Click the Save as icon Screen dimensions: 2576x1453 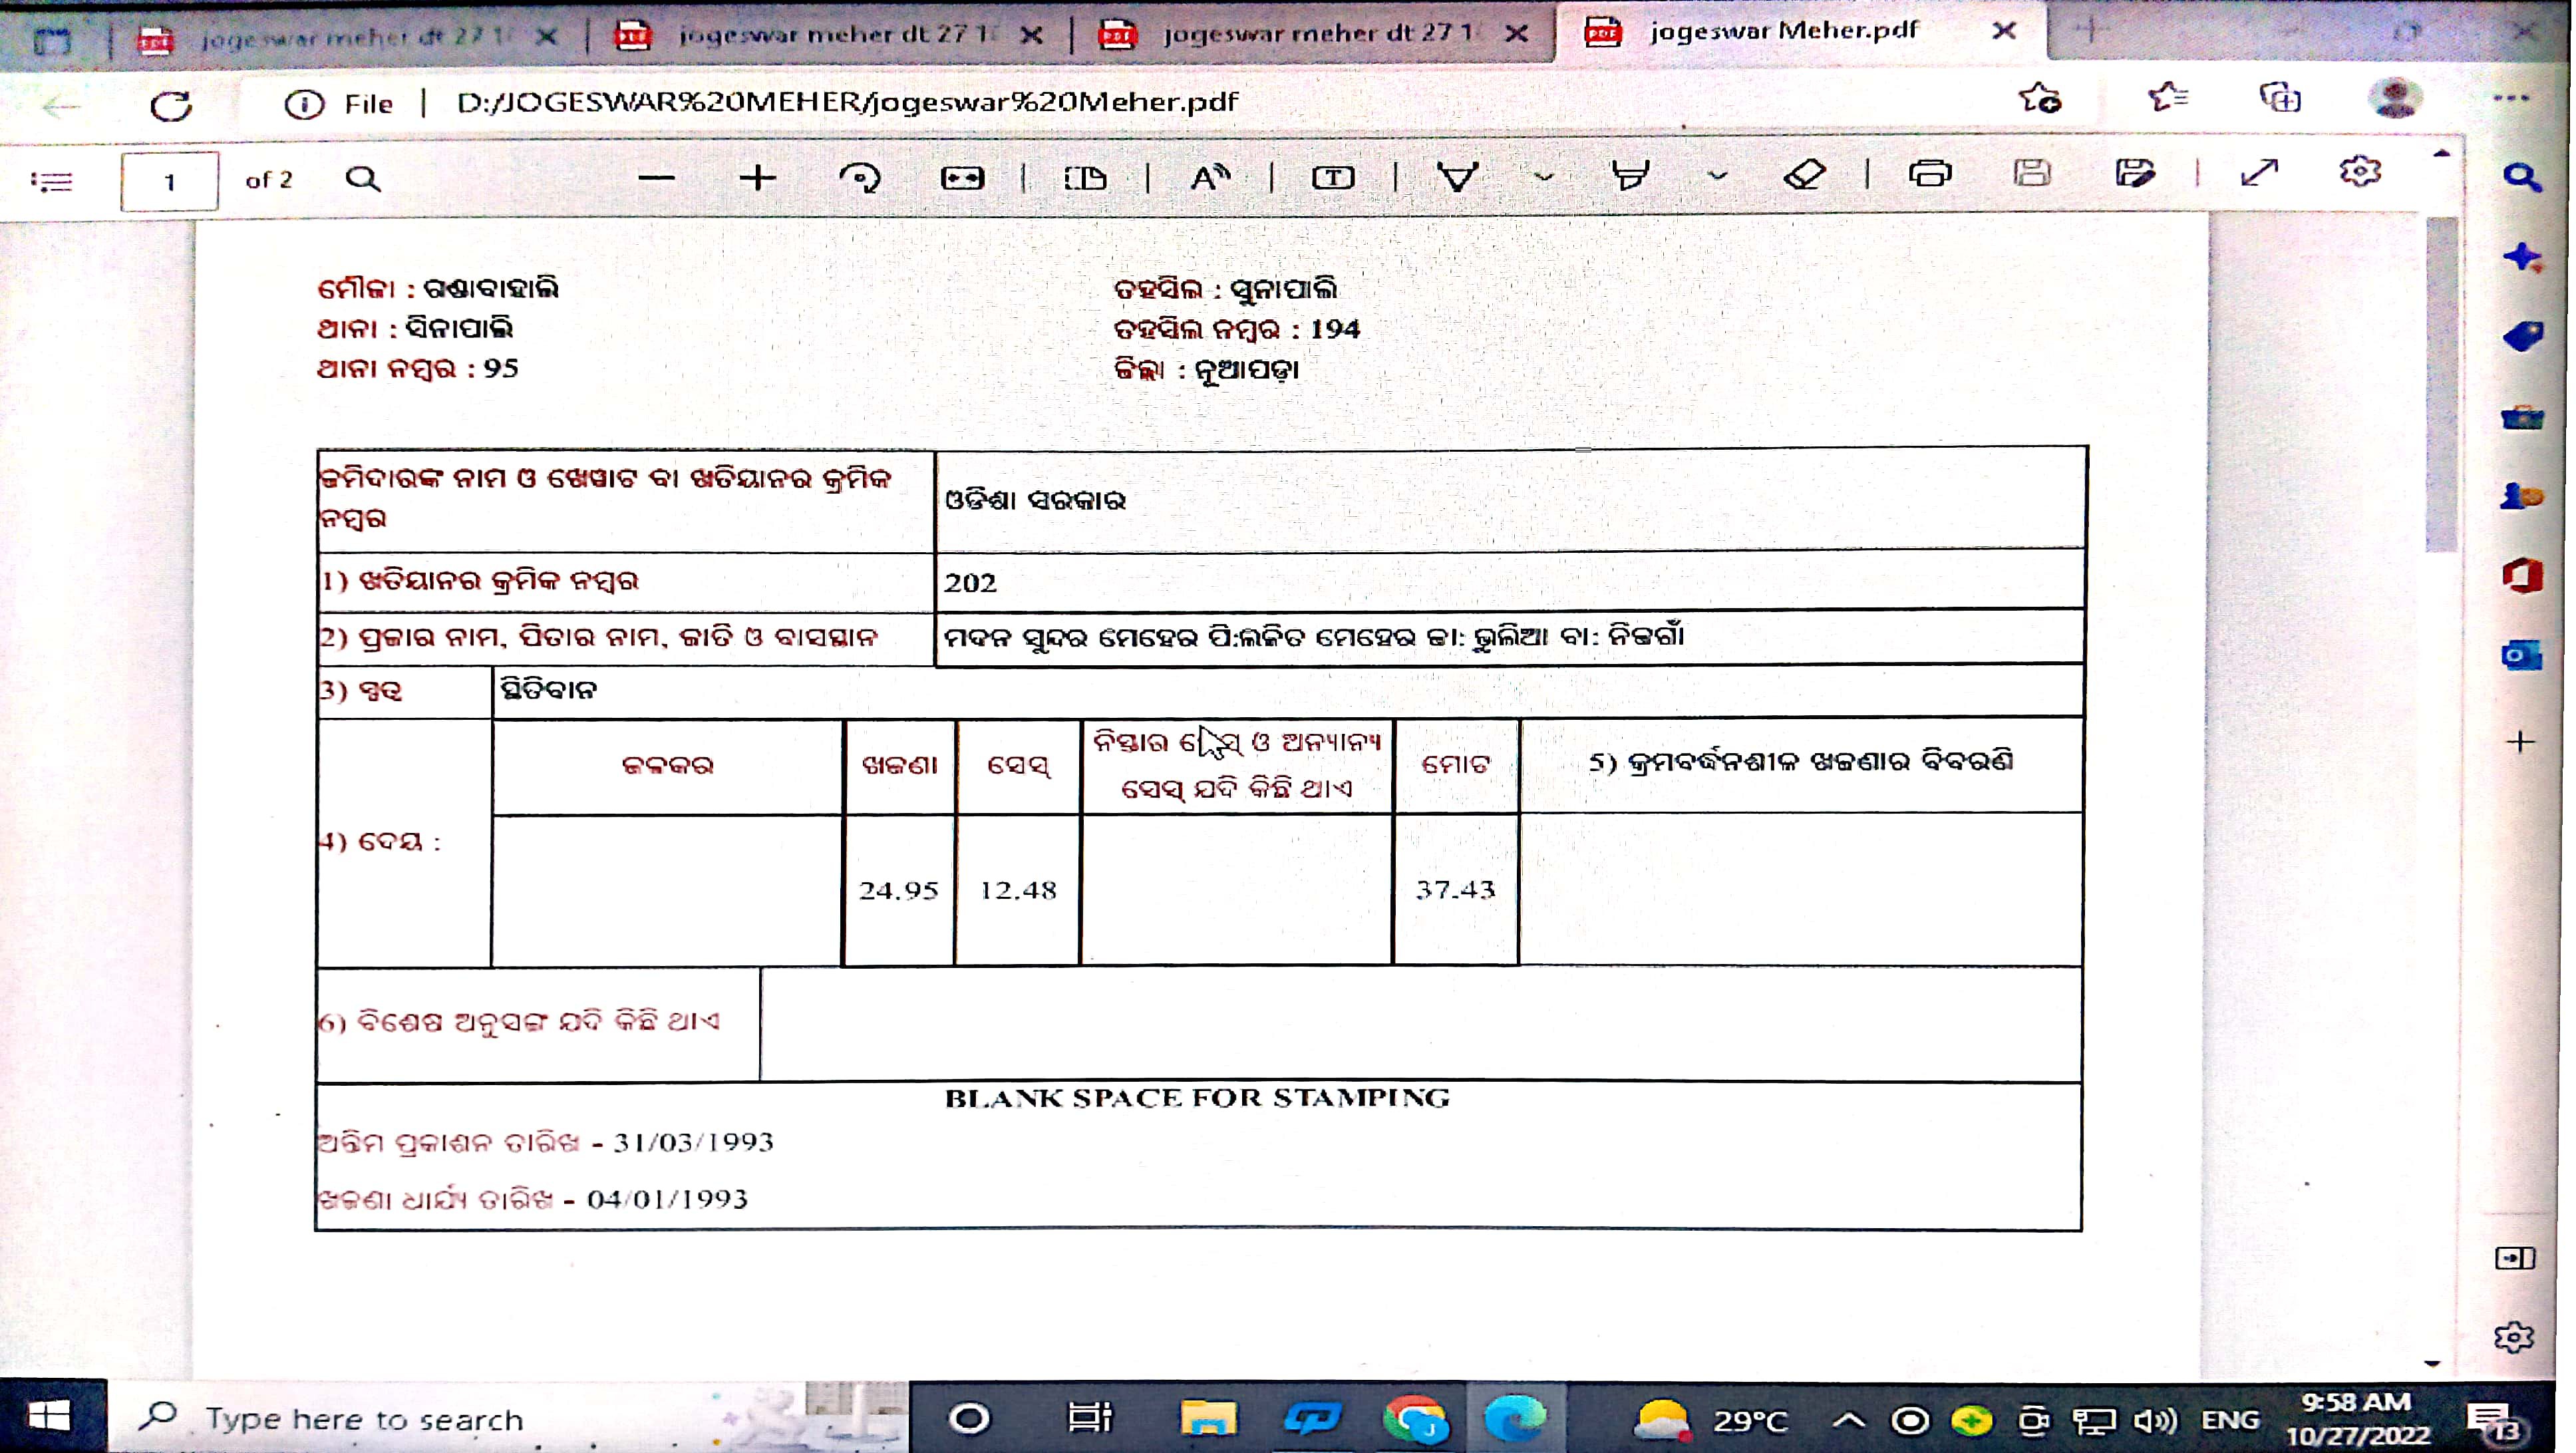click(x=2134, y=174)
